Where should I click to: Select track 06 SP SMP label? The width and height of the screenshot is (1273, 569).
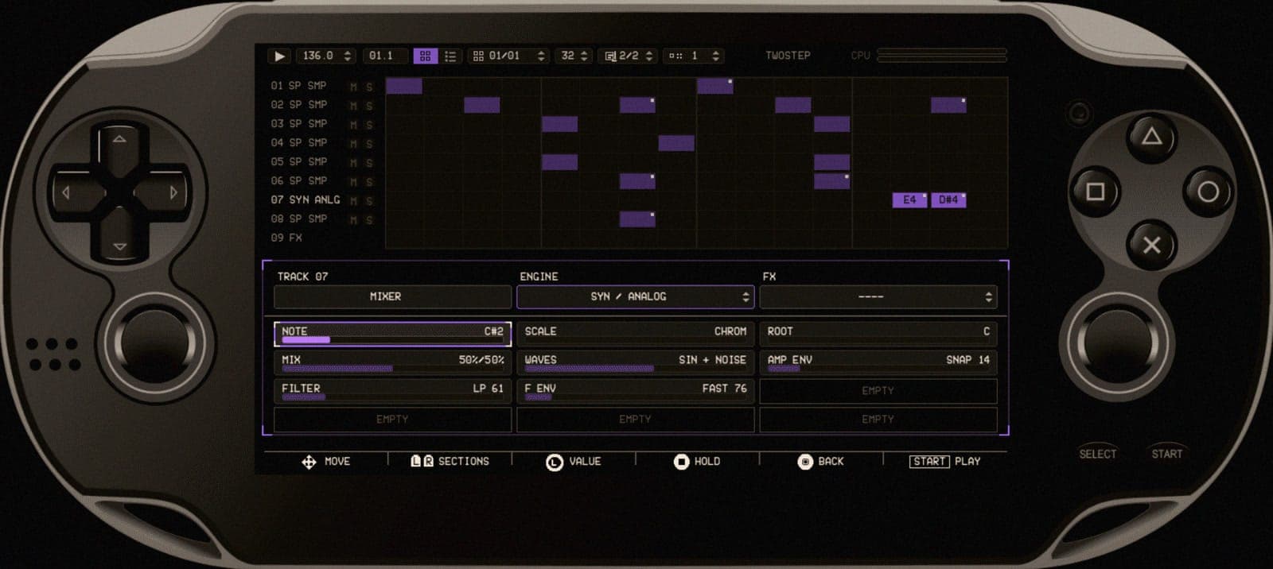[x=298, y=181]
